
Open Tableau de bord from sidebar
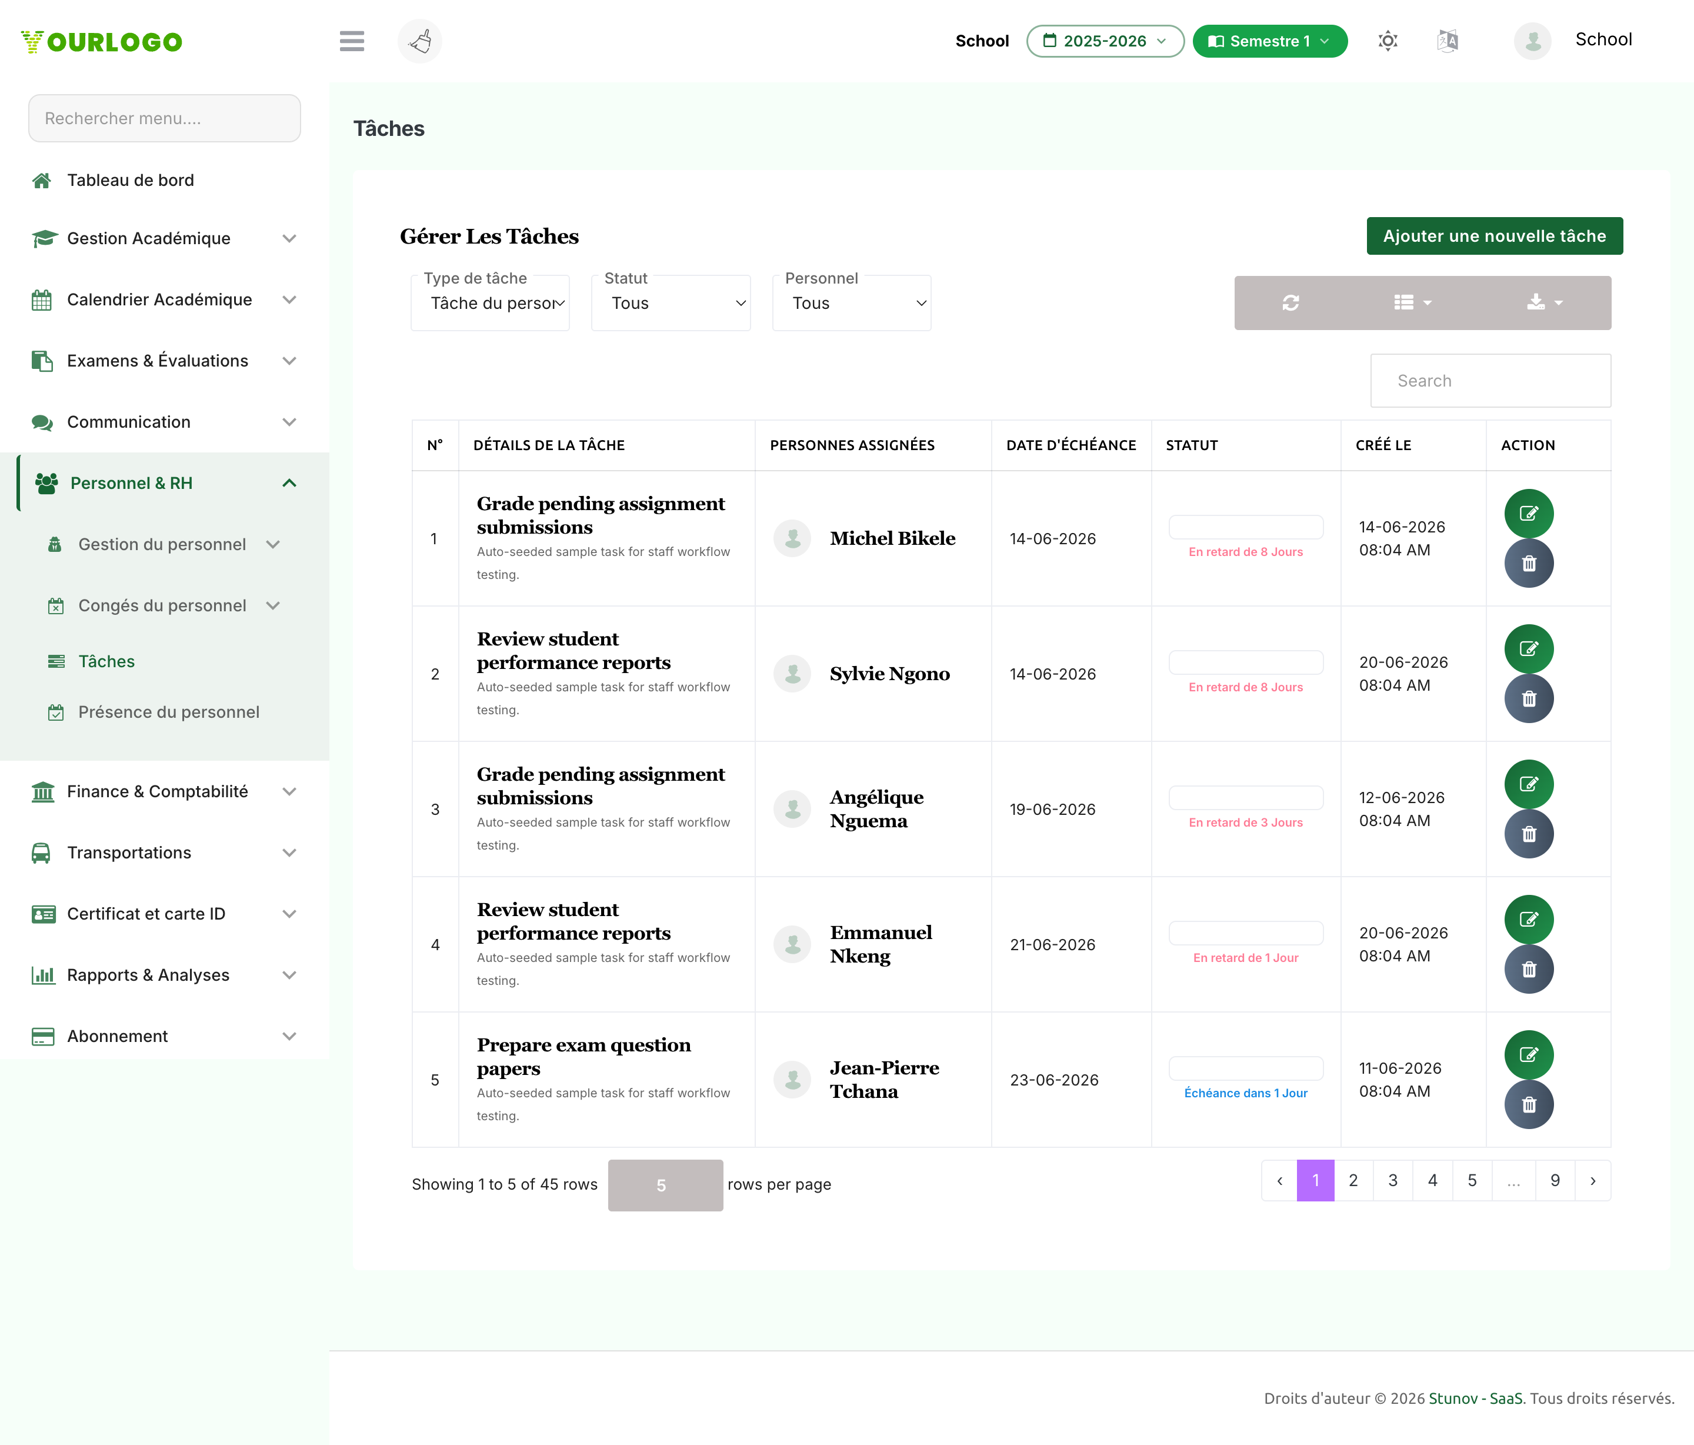[164, 180]
